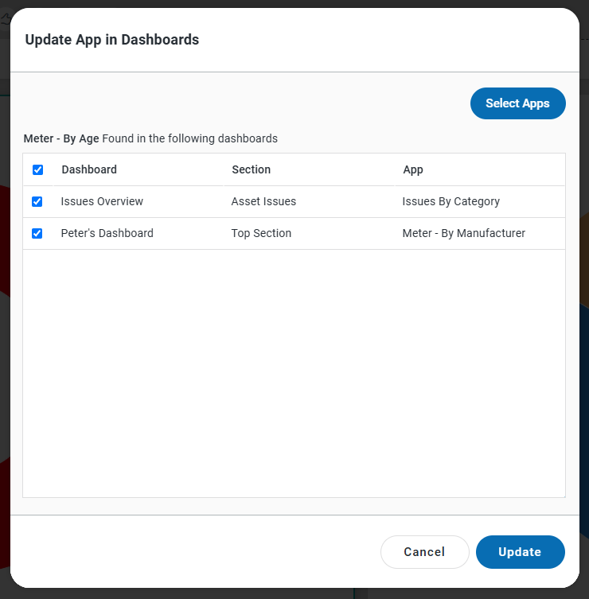
Task: Click the empty area below table rows
Action: click(x=294, y=374)
